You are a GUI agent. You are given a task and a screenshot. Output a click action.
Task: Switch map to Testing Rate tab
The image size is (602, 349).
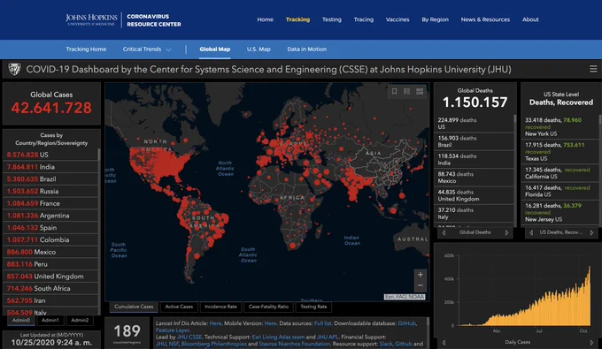(313, 307)
